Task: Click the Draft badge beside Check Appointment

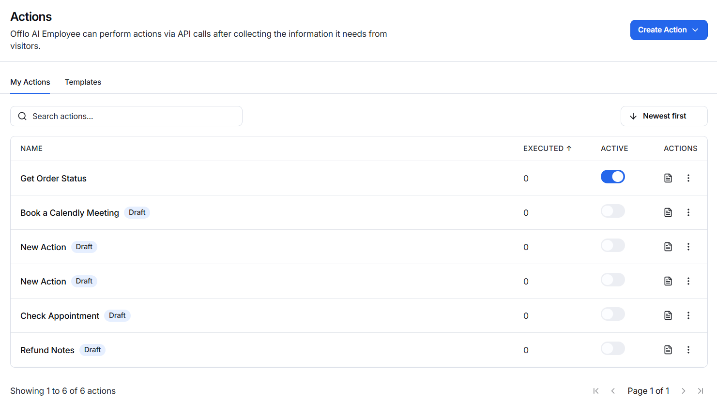Action: tap(117, 315)
